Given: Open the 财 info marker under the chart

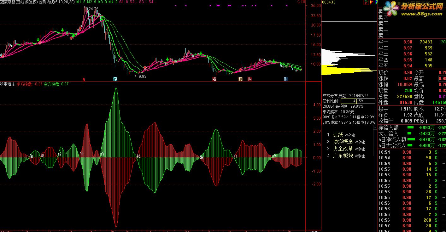Looking at the screenshot, I should click(286, 79).
